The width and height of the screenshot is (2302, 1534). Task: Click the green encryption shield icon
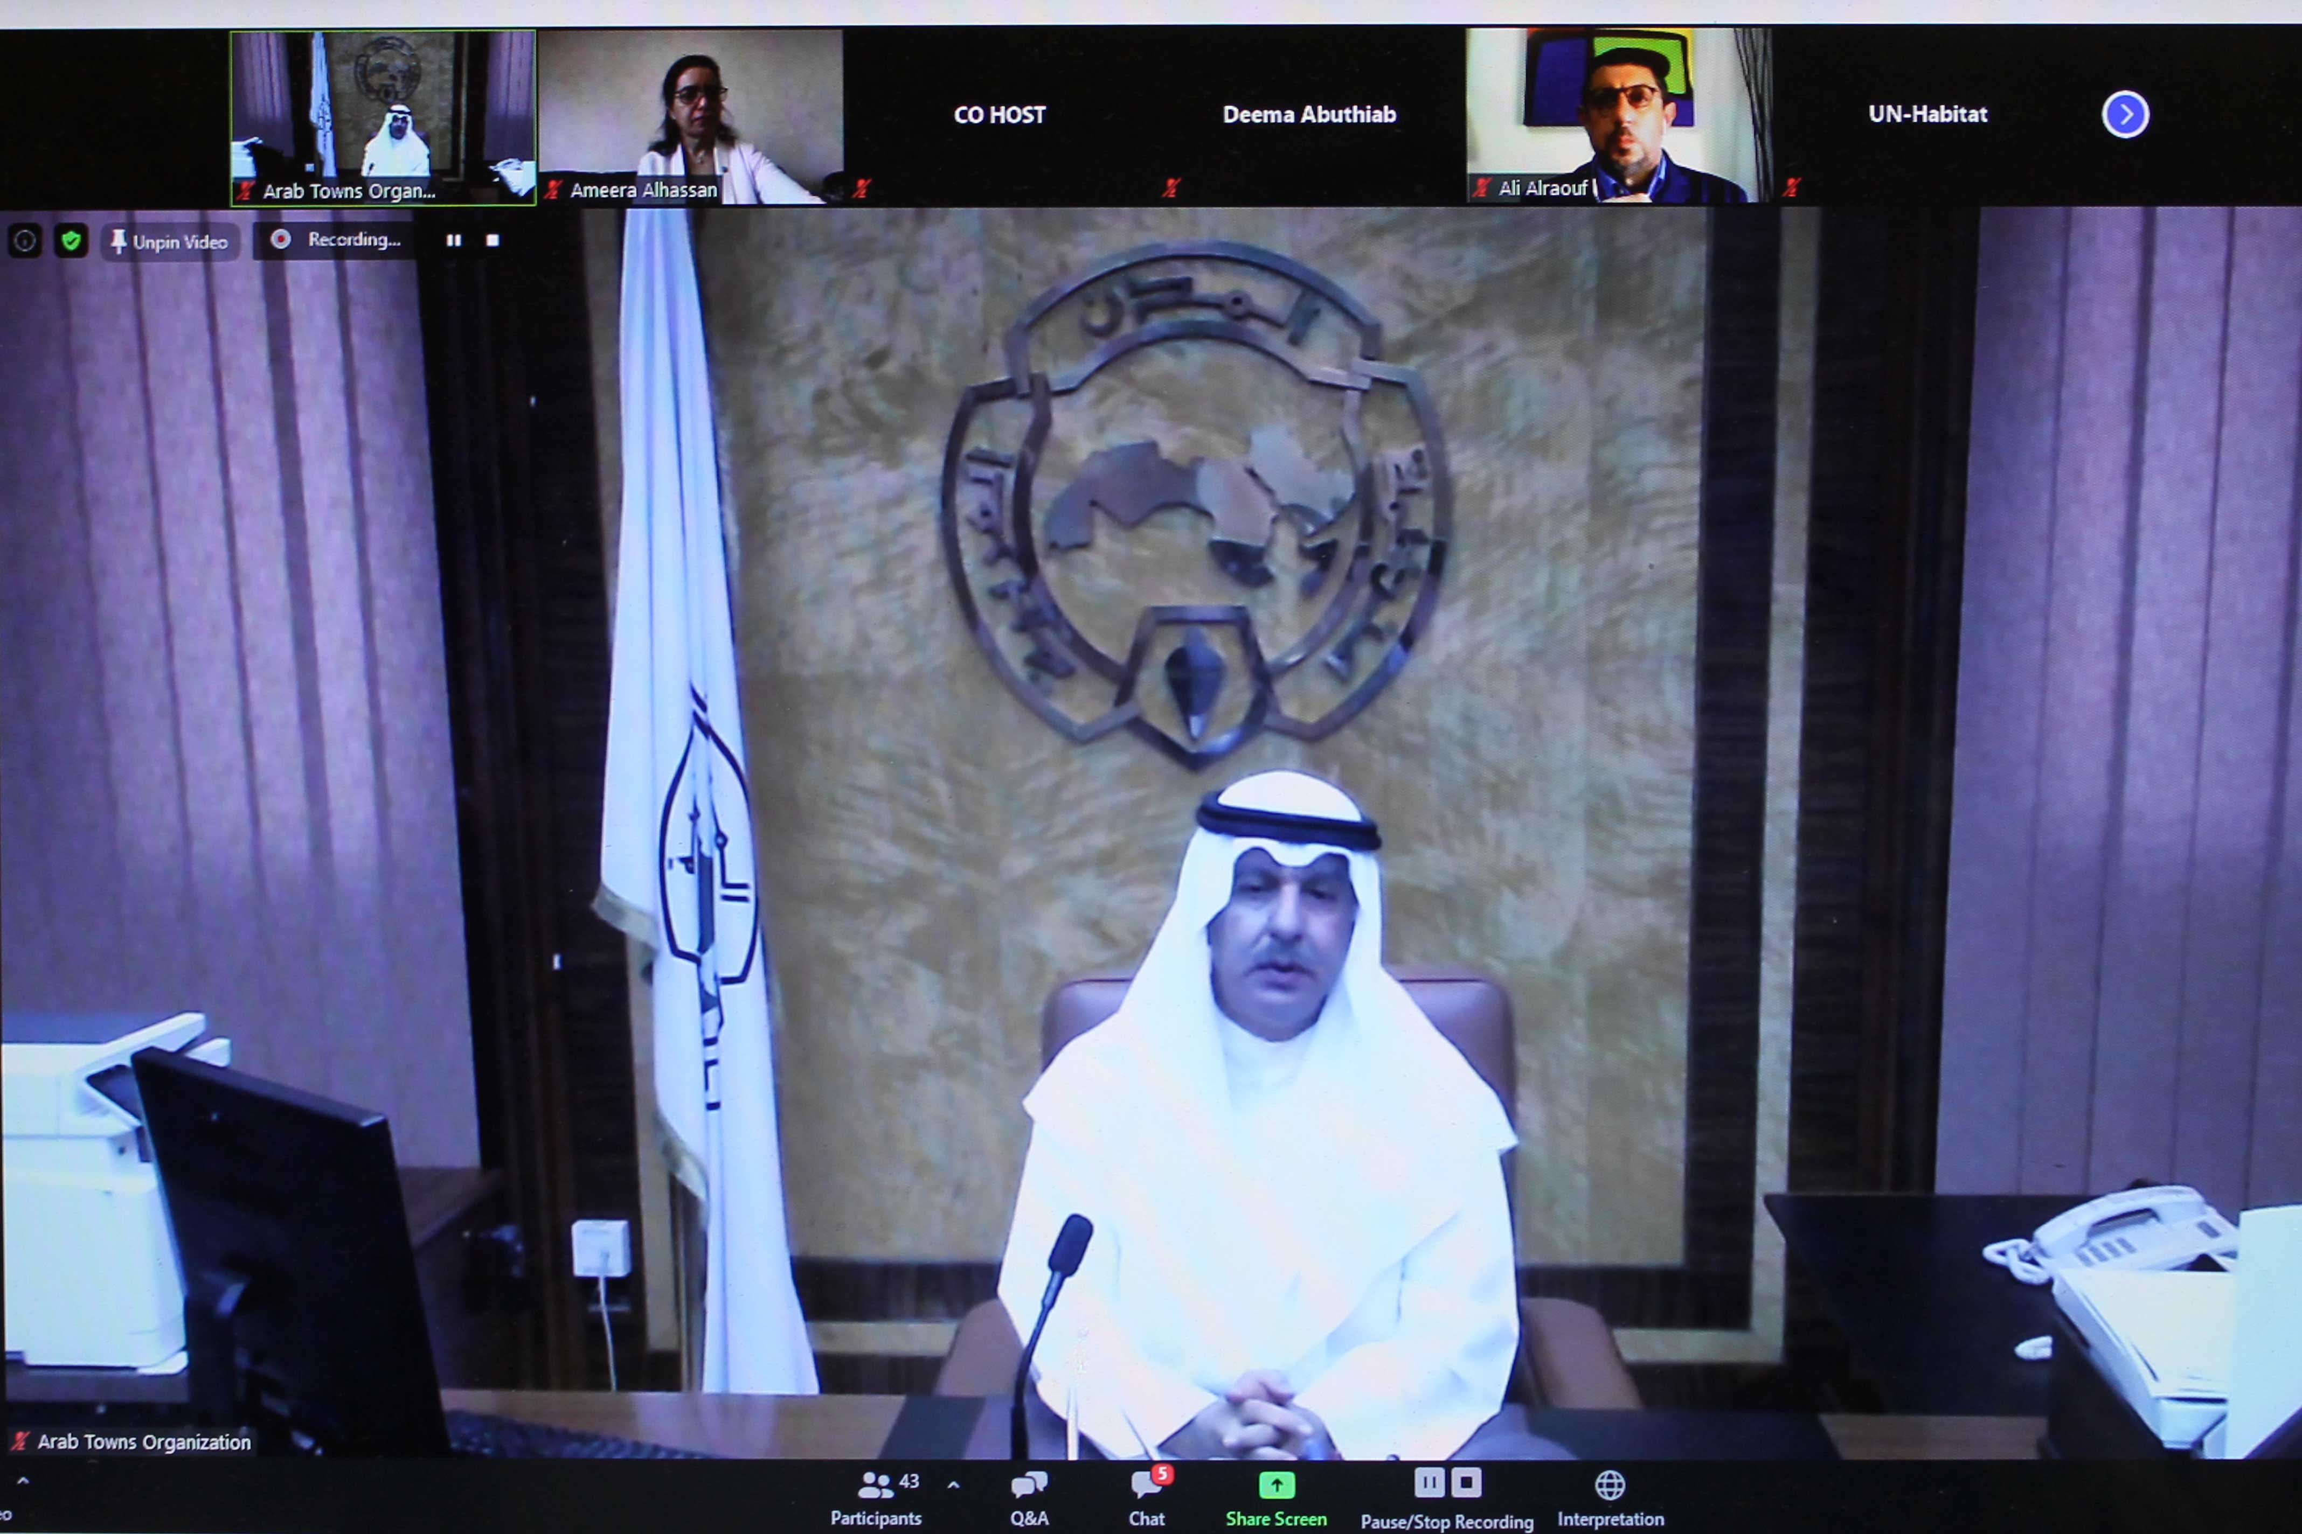click(71, 241)
